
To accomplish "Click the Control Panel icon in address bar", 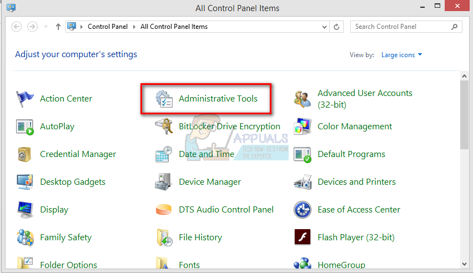I will tap(72, 26).
